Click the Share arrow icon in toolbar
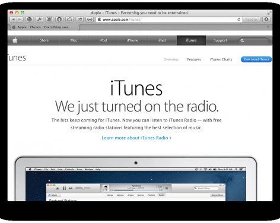This screenshot has height=223, width=280. pyautogui.click(x=79, y=20)
